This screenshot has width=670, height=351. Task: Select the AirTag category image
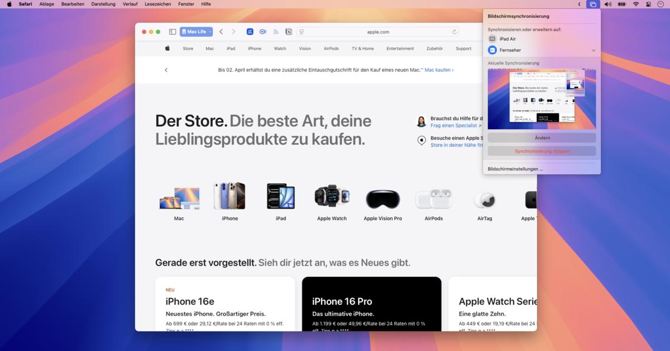tap(485, 200)
